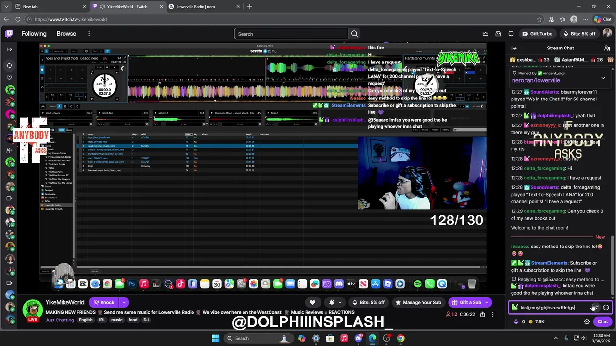
Task: Switch to Lowerville Radio | nero tab
Action: (x=204, y=7)
